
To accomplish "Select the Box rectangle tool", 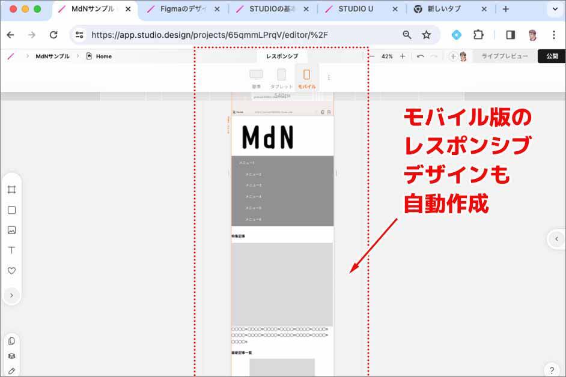I will point(11,210).
